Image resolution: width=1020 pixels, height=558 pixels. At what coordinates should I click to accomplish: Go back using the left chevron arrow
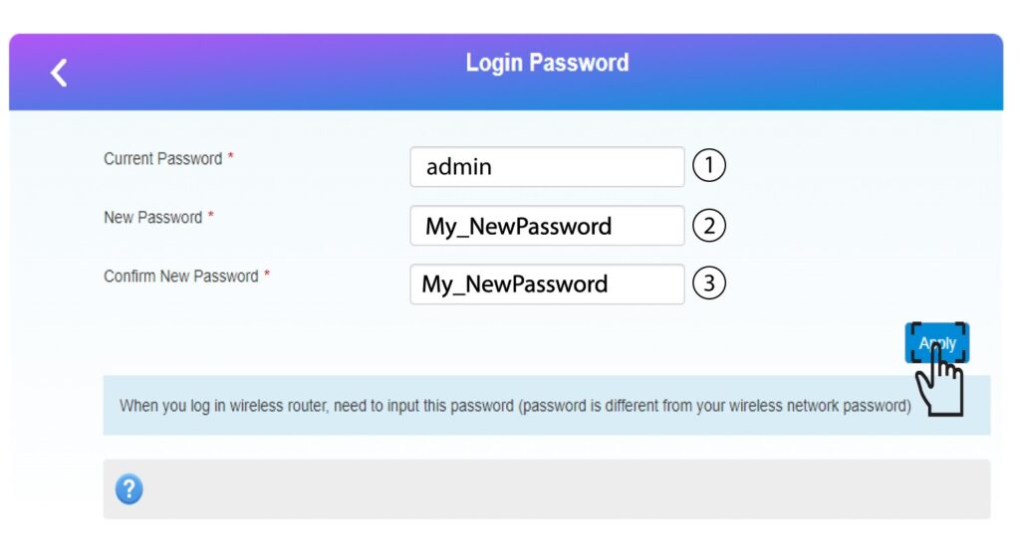(59, 73)
